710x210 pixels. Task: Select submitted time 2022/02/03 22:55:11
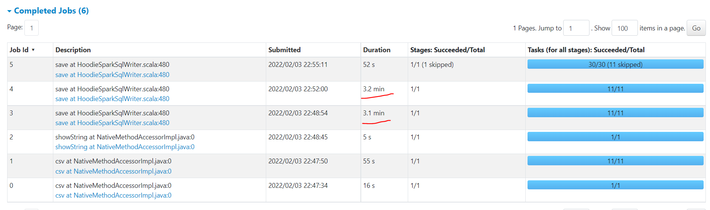298,65
